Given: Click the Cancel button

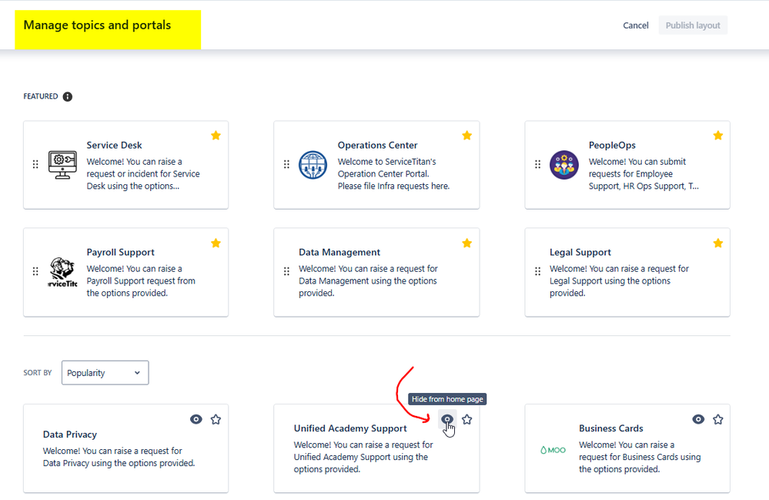Looking at the screenshot, I should (x=635, y=25).
